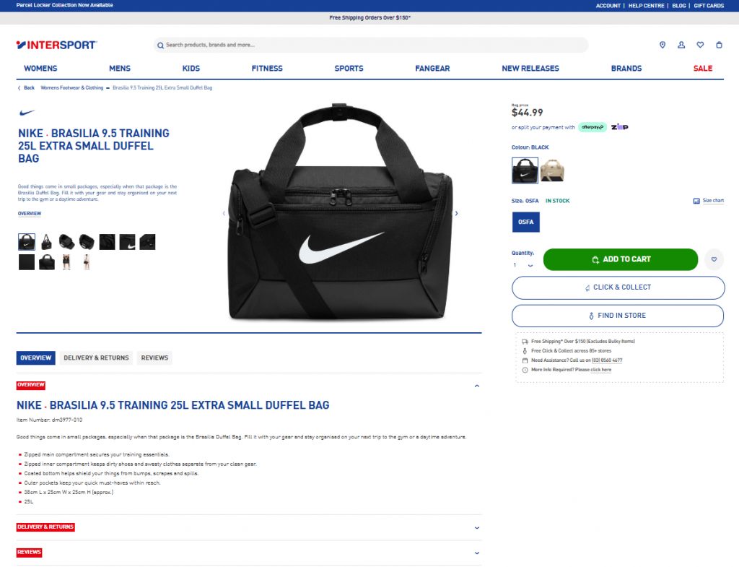Switch to the Delivery & Returns tab
Image resolution: width=739 pixels, height=567 pixels.
[x=96, y=358]
